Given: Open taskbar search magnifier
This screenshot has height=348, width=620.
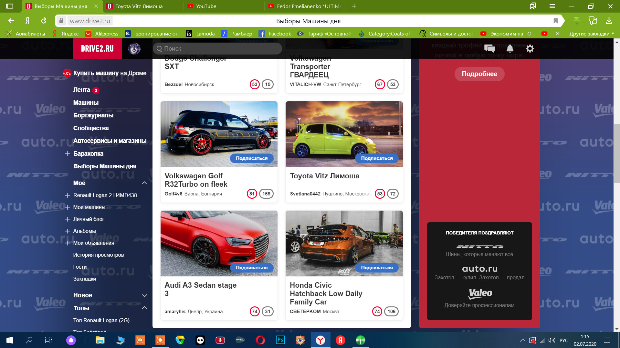Looking at the screenshot, I should pos(29,340).
